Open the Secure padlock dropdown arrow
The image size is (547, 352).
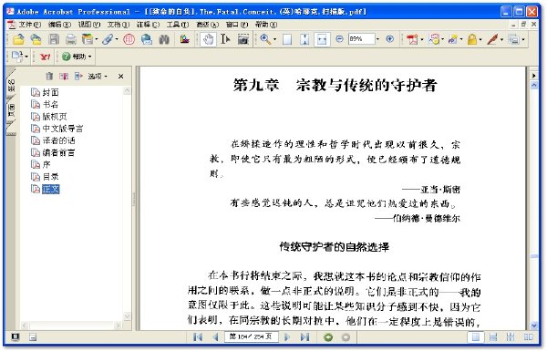480,39
